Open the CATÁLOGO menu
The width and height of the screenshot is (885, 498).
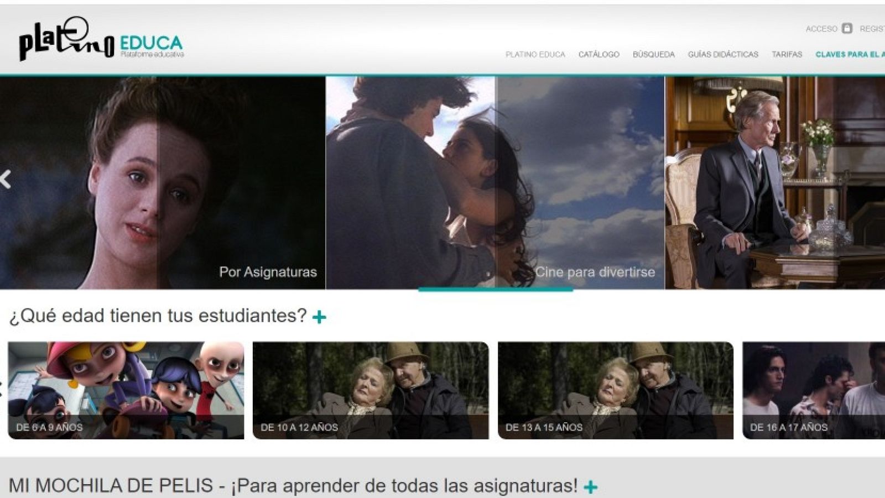point(599,54)
